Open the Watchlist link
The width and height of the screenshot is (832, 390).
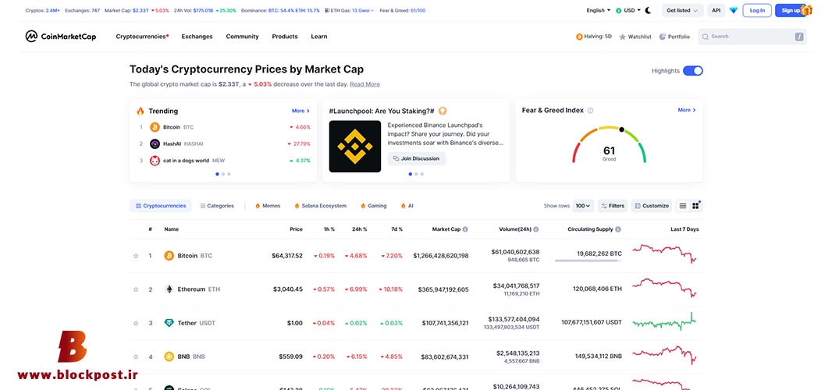[x=635, y=37]
